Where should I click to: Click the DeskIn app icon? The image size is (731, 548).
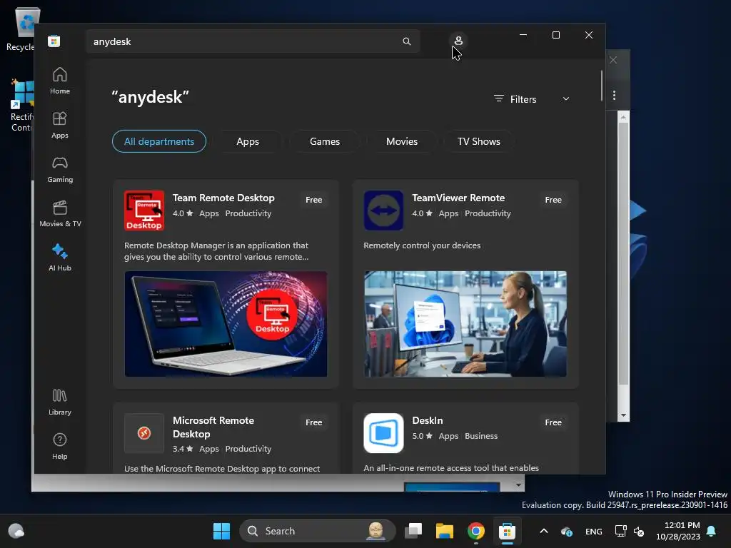point(383,433)
